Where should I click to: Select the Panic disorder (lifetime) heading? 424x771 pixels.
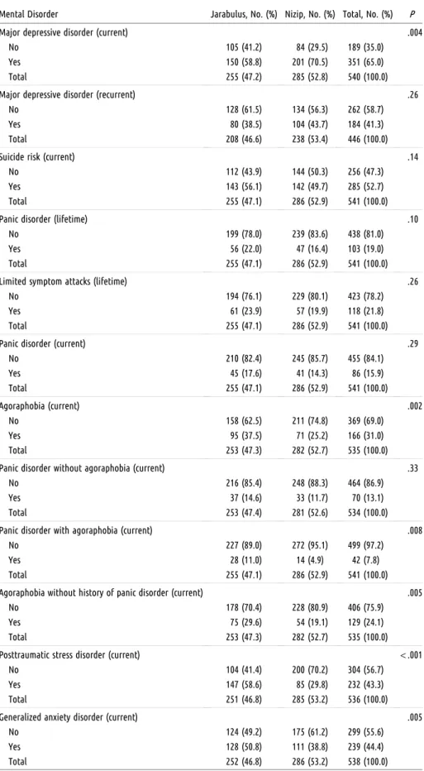click(44, 219)
